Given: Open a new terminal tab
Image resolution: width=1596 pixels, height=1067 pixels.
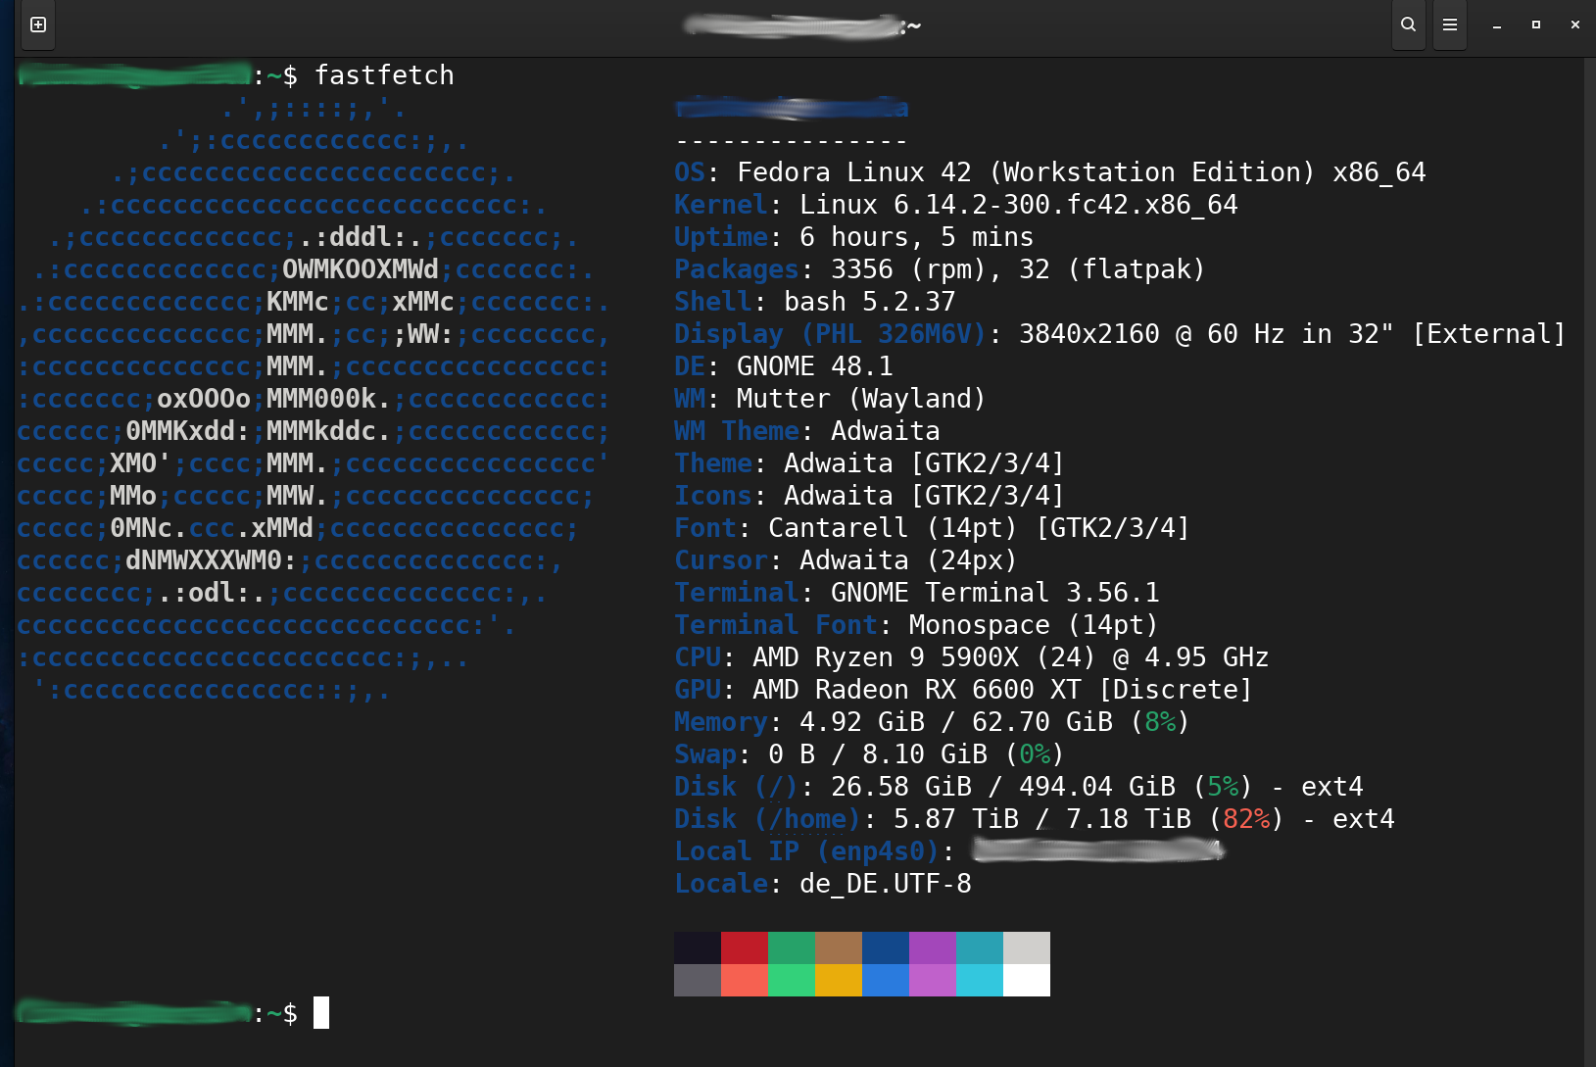Looking at the screenshot, I should [38, 24].
